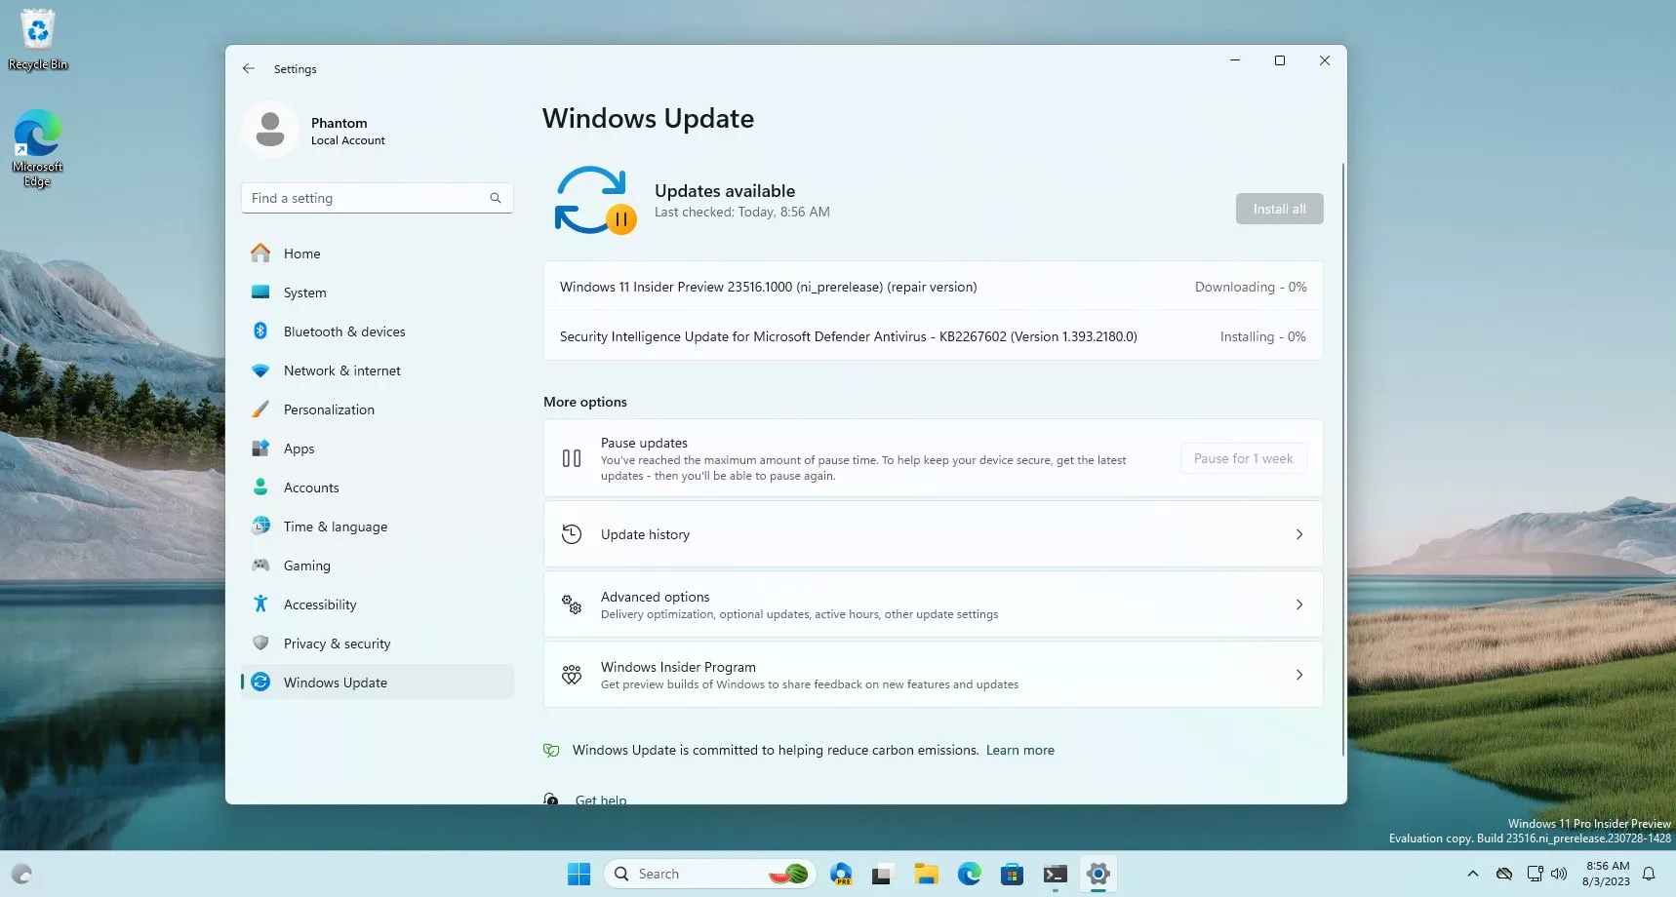This screenshot has height=897, width=1676.
Task: Click the System monitor icon in sidebar
Action: (x=260, y=292)
